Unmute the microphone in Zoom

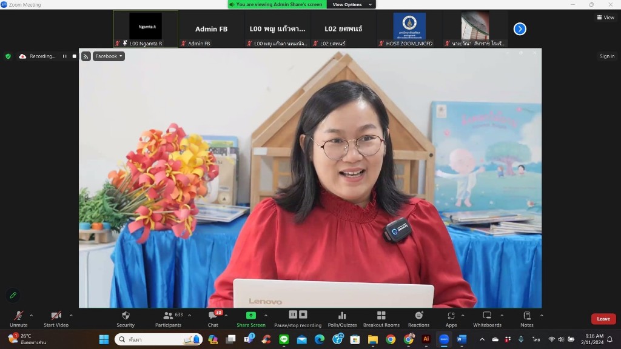pyautogui.click(x=19, y=319)
